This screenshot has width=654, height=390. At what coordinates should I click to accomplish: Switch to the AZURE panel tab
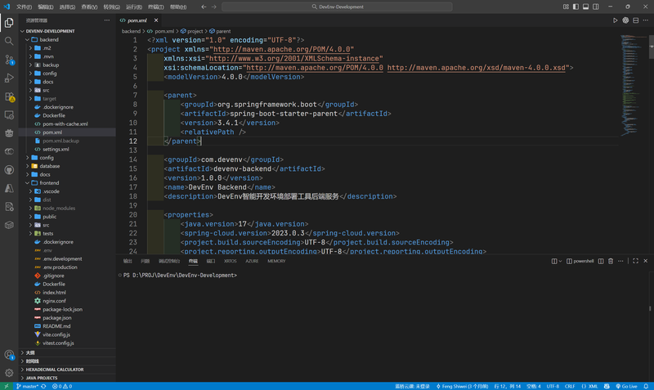pyautogui.click(x=252, y=261)
